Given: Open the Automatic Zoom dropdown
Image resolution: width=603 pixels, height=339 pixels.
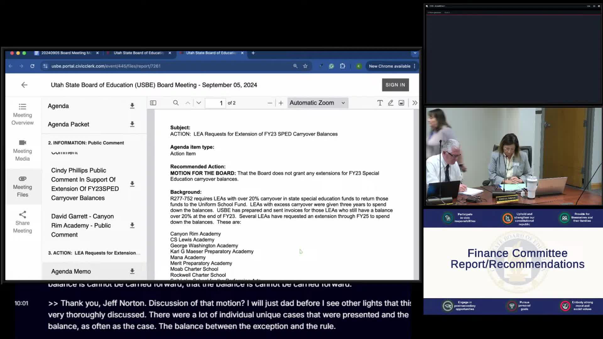Looking at the screenshot, I should (317, 103).
